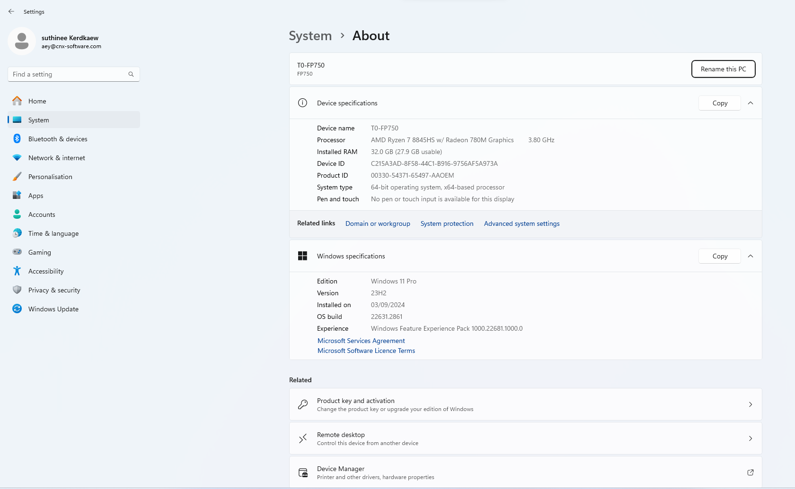Click the Personalisation paintbrush icon
Viewport: 795px width, 489px height.
pyautogui.click(x=17, y=176)
